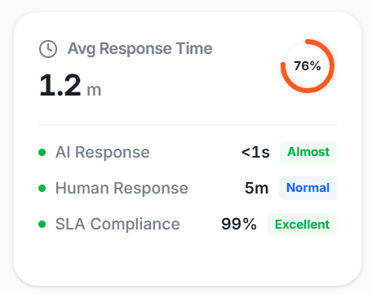Click the green dot beside SLA Compliance

tap(42, 225)
